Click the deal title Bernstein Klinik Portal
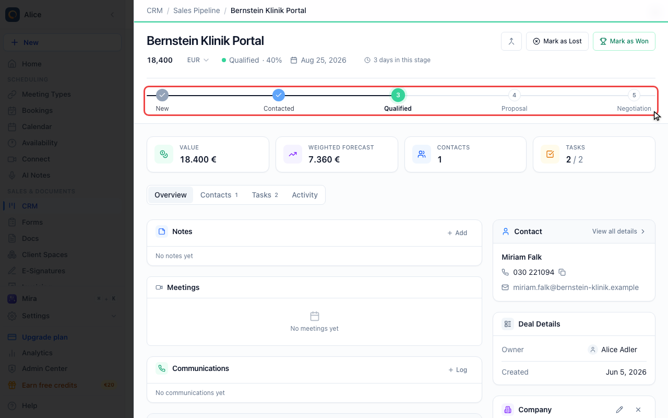668x418 pixels. [205, 41]
